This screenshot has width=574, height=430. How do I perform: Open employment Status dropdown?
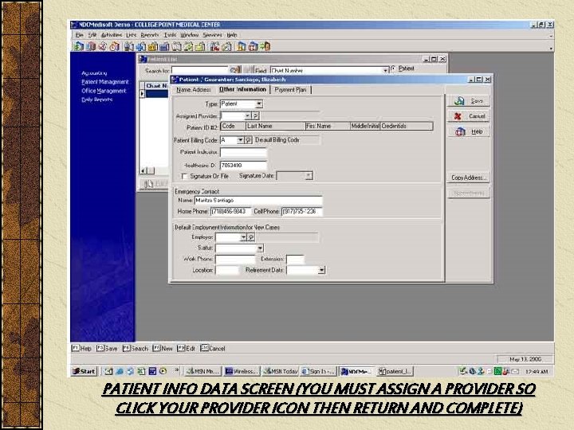[x=260, y=248]
